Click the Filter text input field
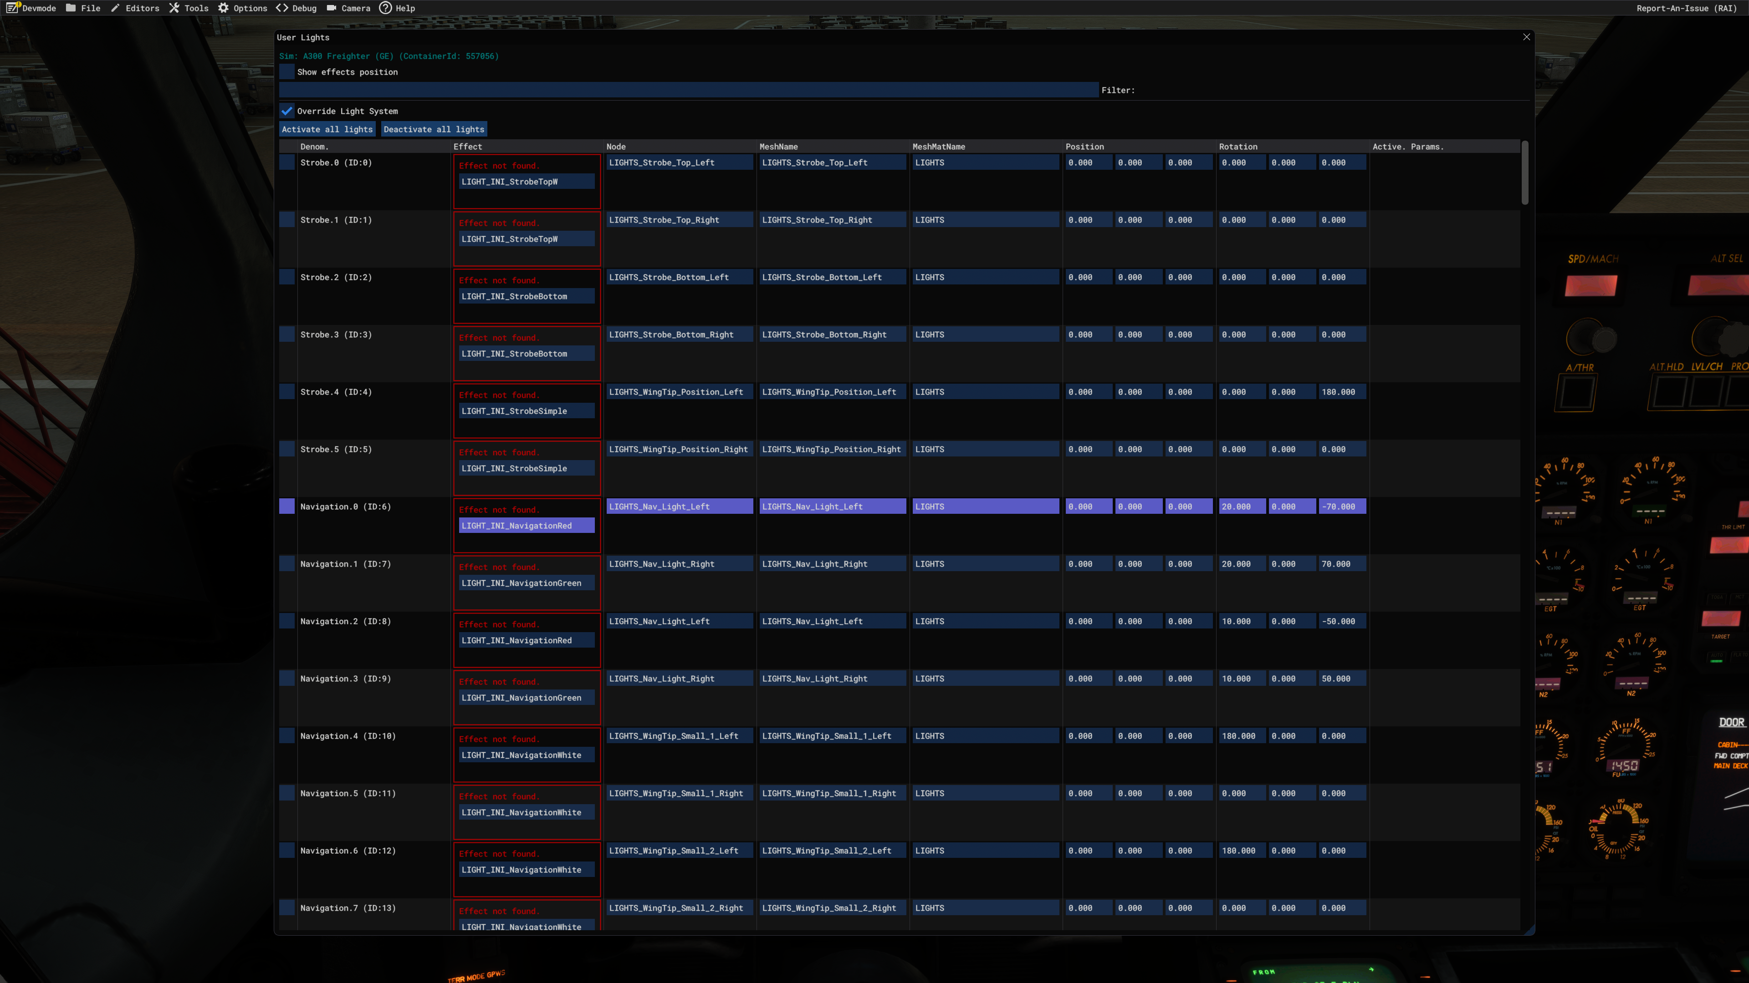This screenshot has width=1749, height=983. point(688,90)
